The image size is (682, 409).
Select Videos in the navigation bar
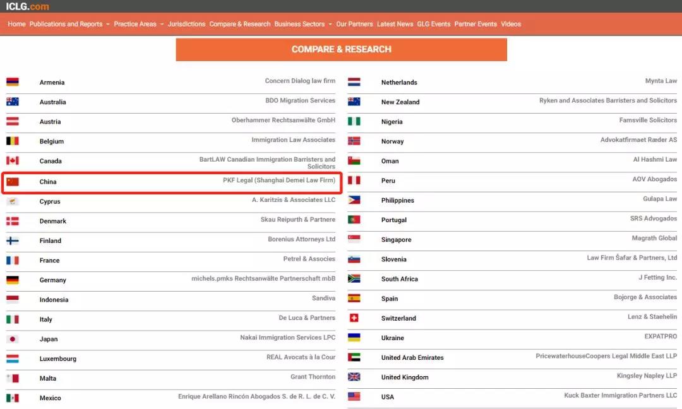[511, 24]
